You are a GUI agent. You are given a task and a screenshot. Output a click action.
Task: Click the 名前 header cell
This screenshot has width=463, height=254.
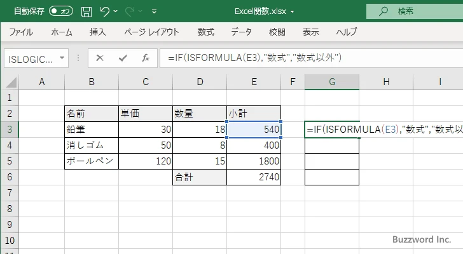click(92, 114)
